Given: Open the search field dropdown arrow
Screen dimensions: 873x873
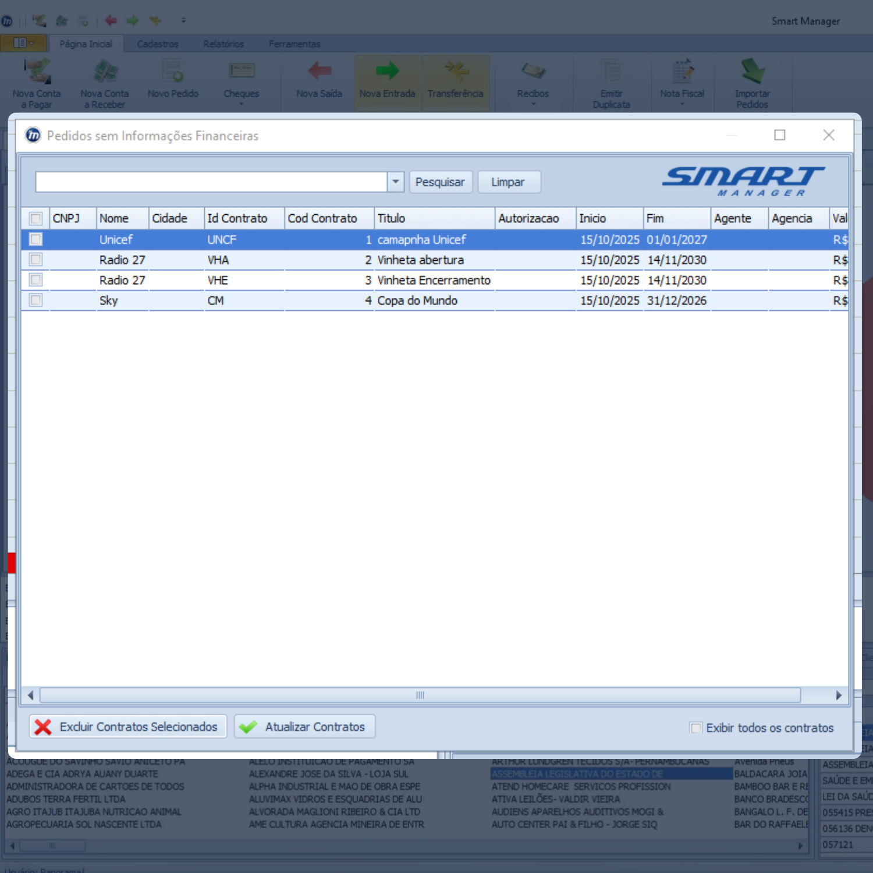Looking at the screenshot, I should [396, 182].
